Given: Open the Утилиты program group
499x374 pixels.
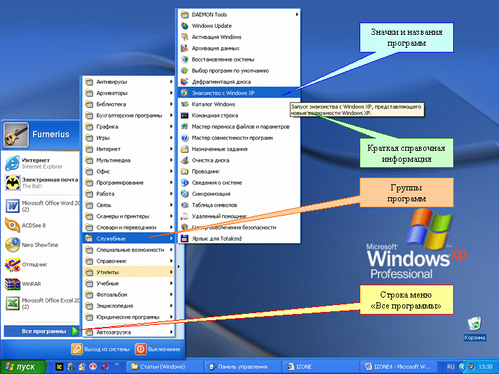Looking at the screenshot, I should pyautogui.click(x=129, y=272).
